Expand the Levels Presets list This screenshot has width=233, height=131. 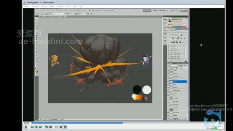pos(169,46)
